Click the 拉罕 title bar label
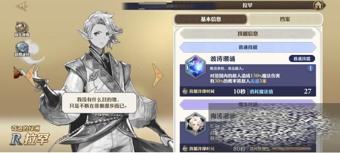Viewport: 340px width, 153px height. click(x=247, y=5)
